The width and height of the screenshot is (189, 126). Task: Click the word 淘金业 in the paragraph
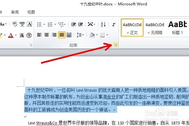tap(109, 97)
